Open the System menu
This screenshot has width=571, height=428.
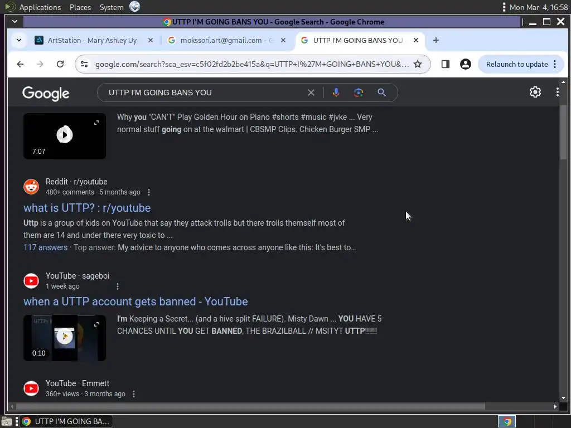112,7
